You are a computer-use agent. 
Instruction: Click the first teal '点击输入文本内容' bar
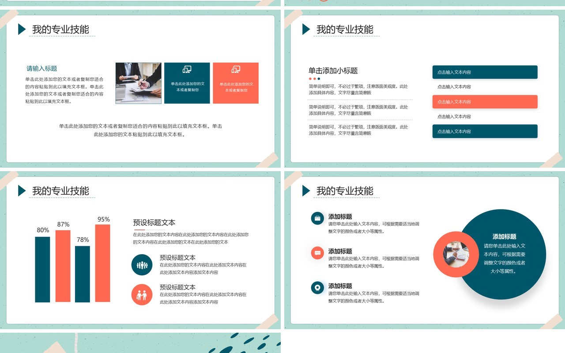[485, 72]
